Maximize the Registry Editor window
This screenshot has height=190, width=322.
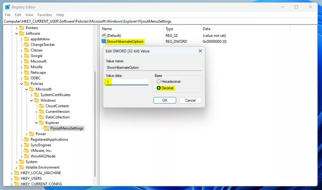296,7
